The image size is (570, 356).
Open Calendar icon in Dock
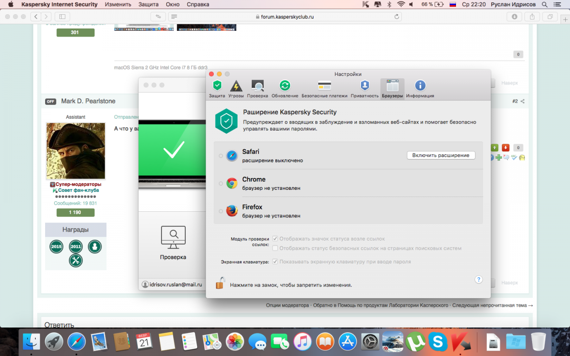pyautogui.click(x=144, y=341)
